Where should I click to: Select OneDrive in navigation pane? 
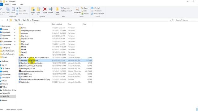pyautogui.click(x=5, y=61)
